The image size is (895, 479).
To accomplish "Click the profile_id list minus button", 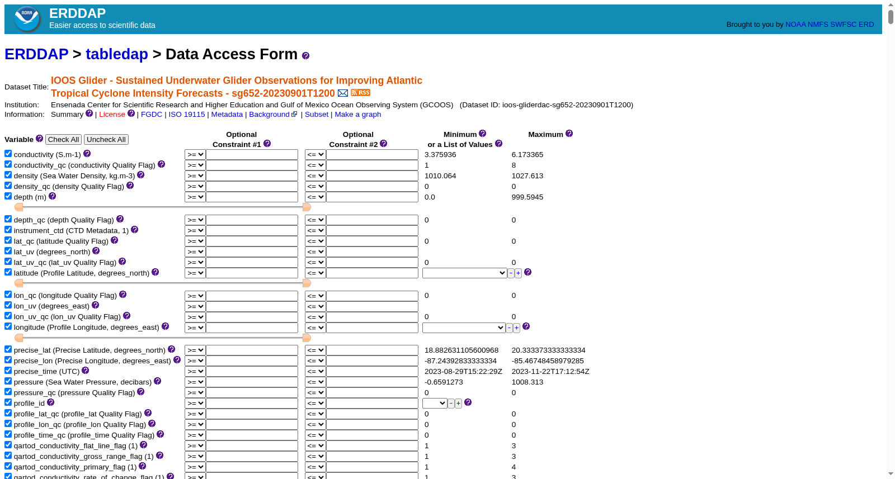I will pyautogui.click(x=451, y=404).
